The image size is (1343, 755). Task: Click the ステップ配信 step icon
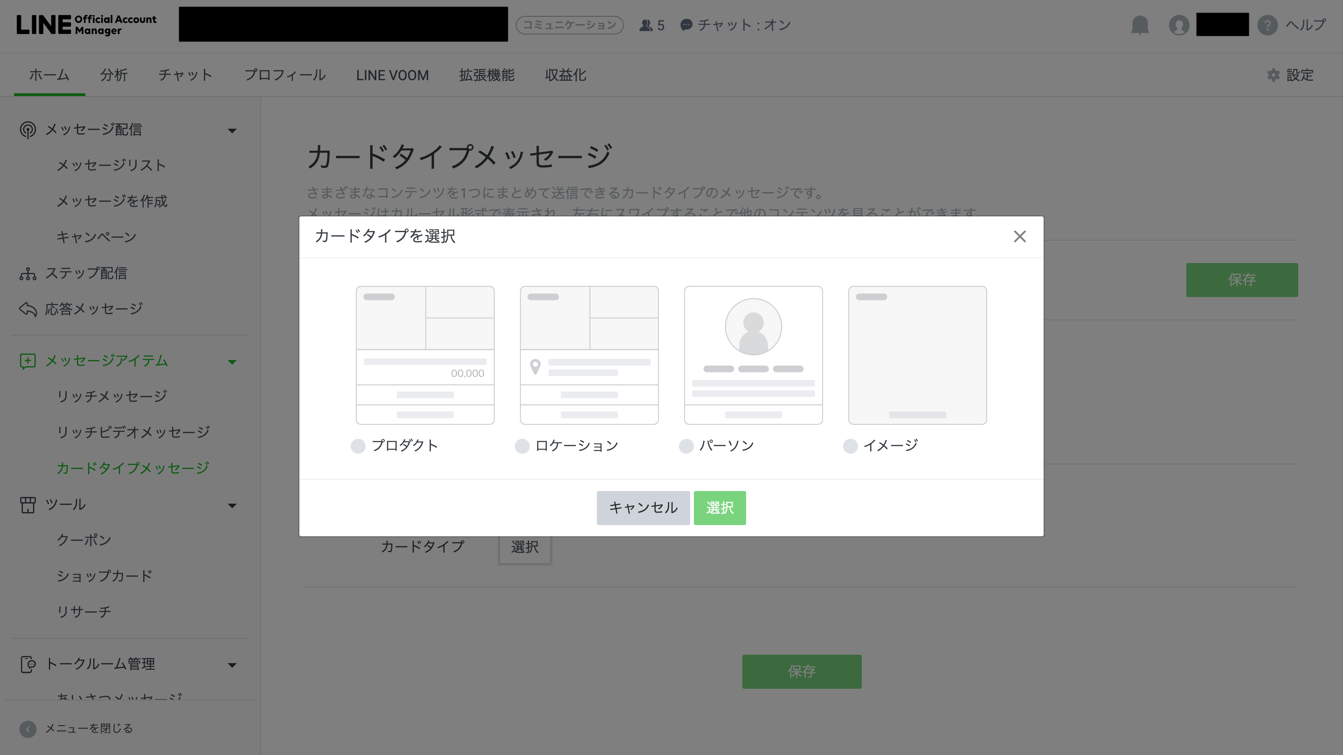(28, 273)
